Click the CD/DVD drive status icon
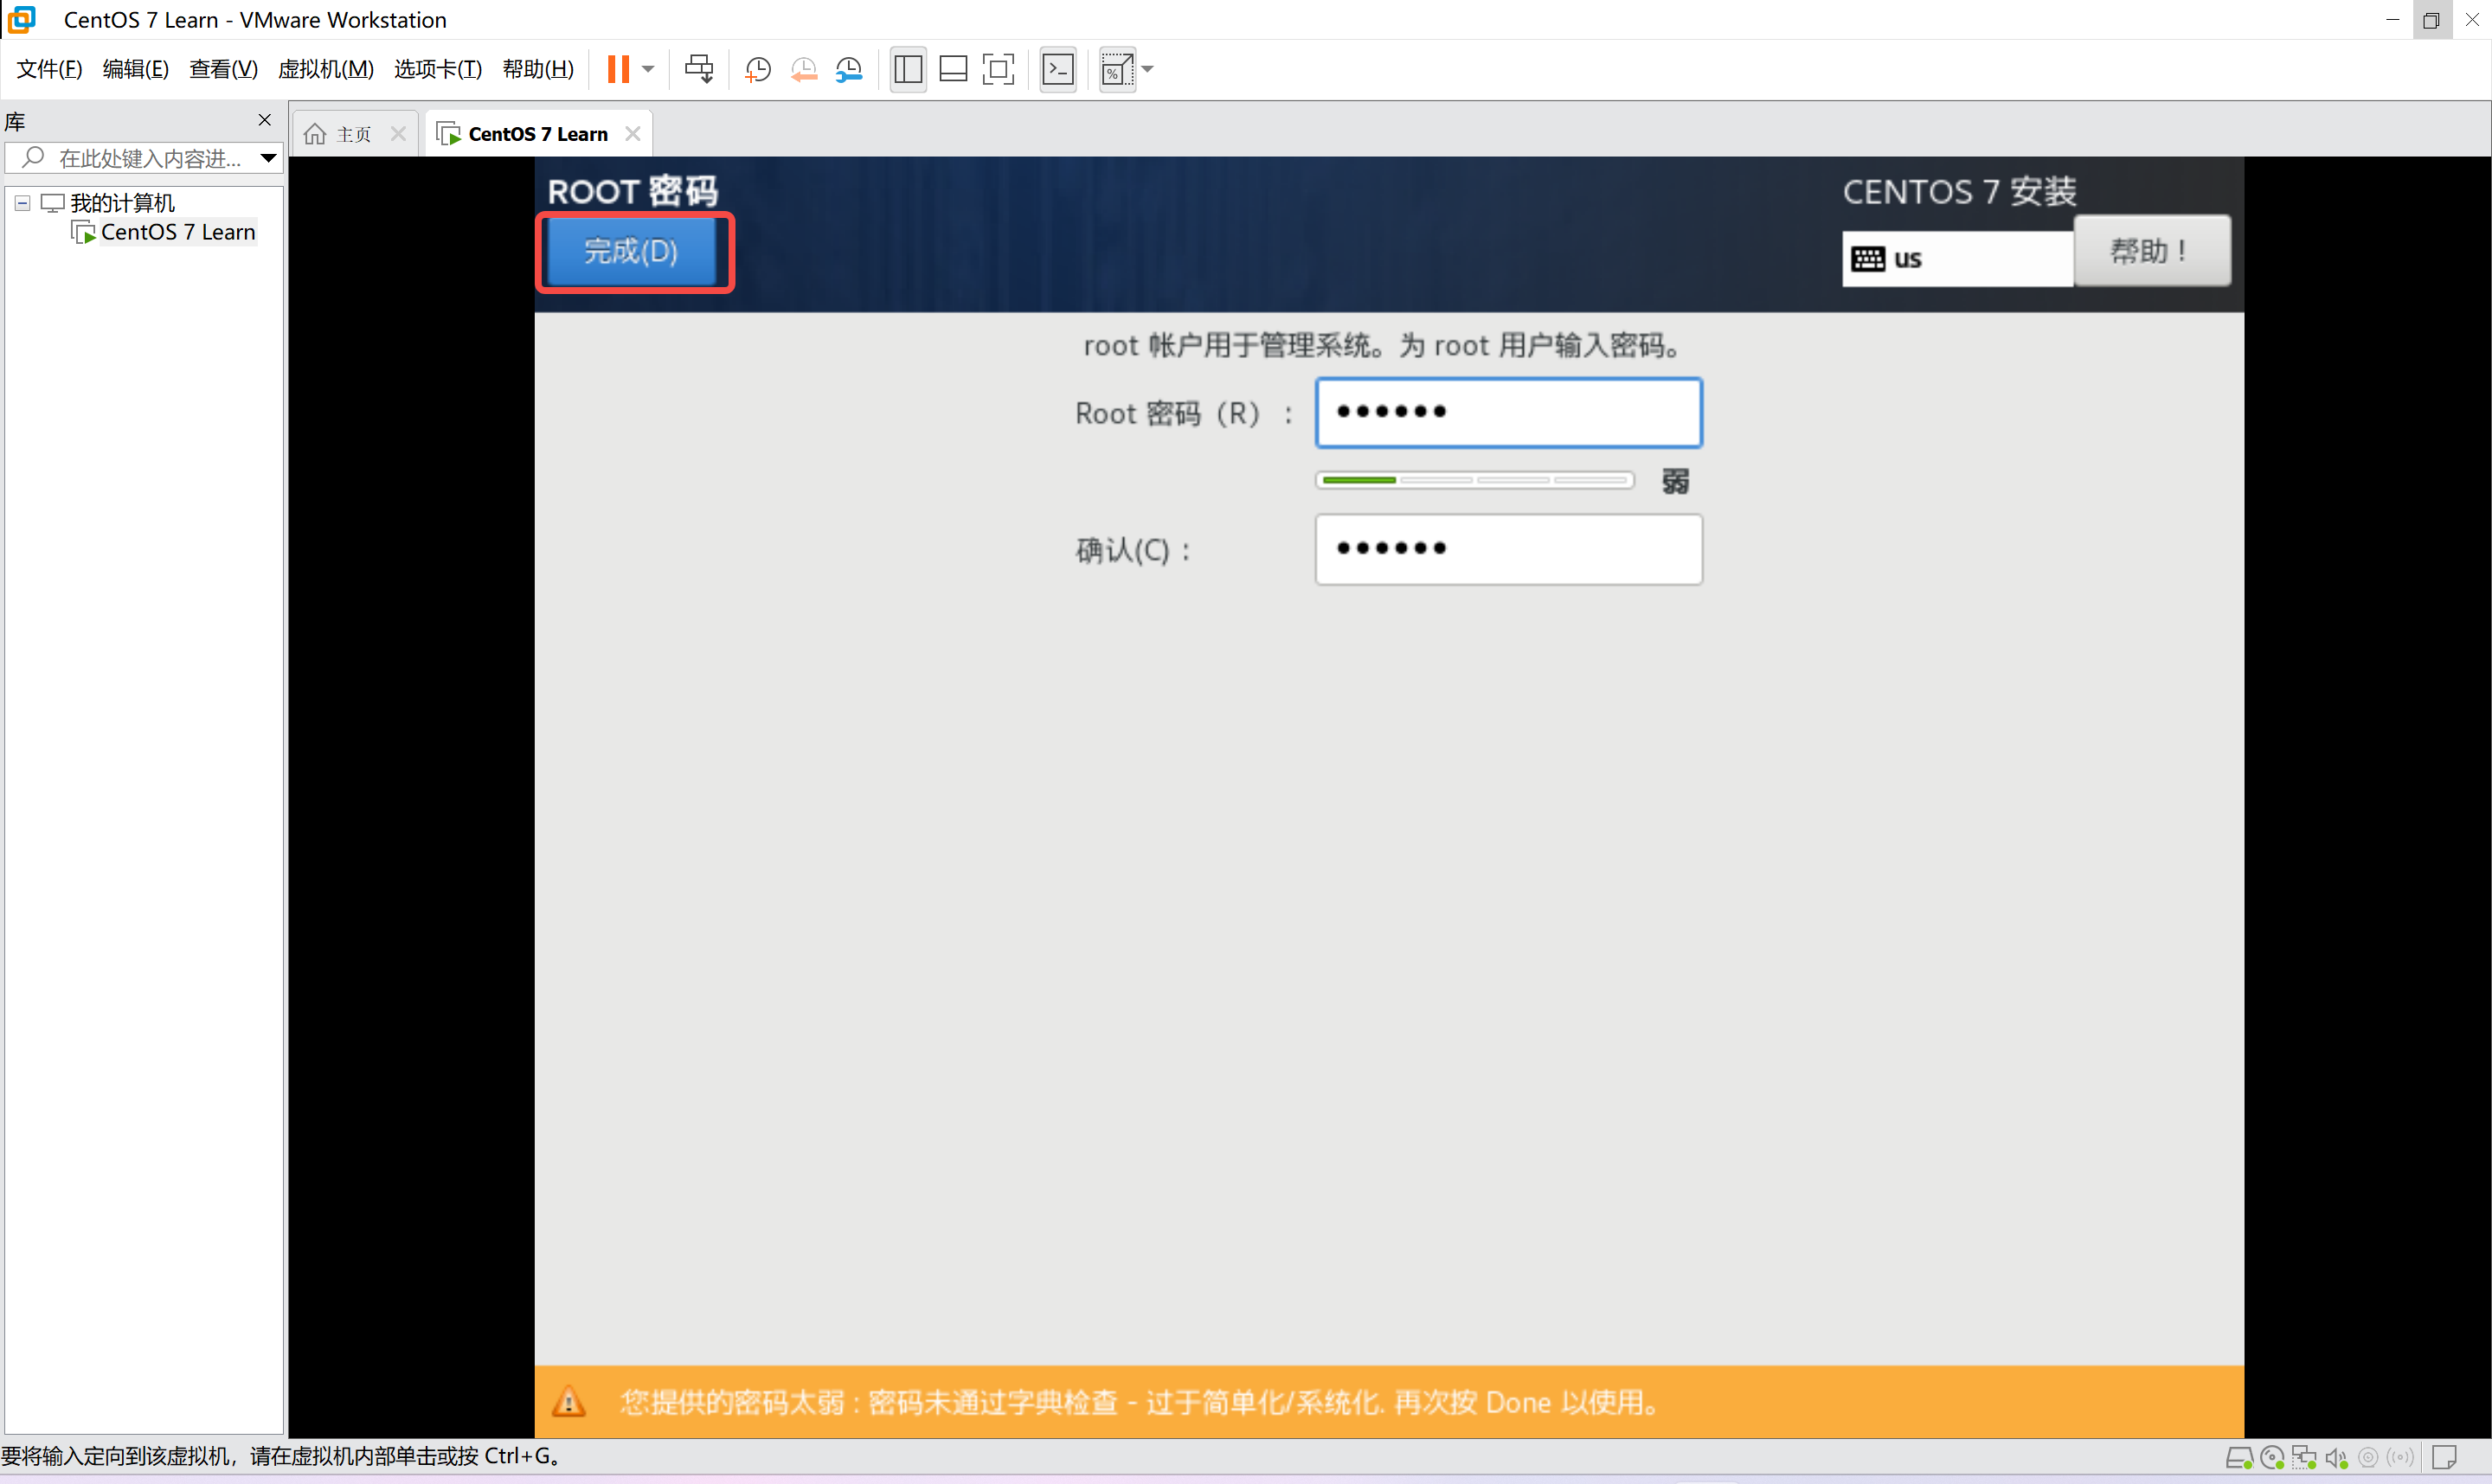Image resolution: width=2492 pixels, height=1484 pixels. point(2272,1458)
